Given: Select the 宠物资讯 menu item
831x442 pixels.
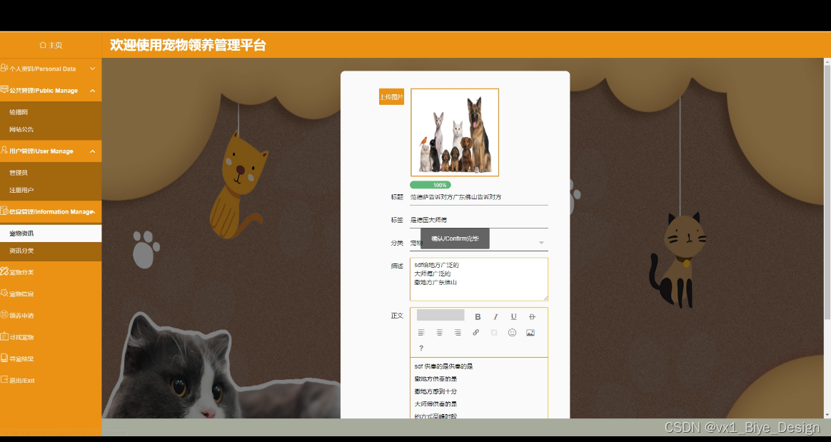Looking at the screenshot, I should pos(51,233).
